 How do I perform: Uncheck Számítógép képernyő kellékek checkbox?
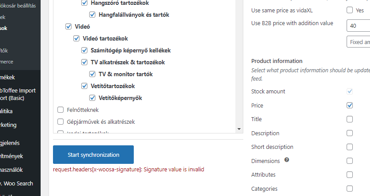coord(84,50)
